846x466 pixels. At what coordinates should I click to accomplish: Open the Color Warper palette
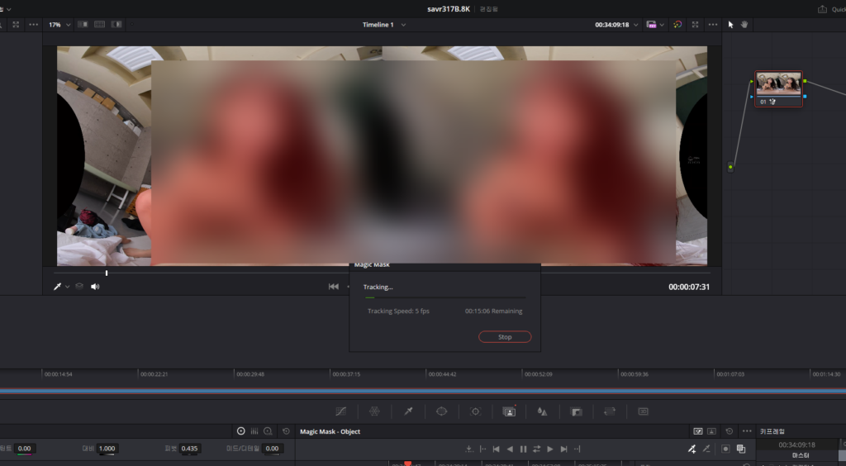point(374,411)
